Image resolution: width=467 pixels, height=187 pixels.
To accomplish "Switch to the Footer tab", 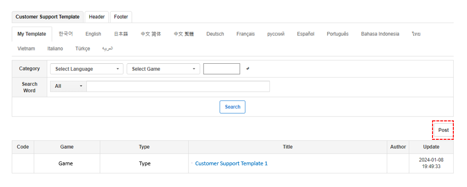I will coord(121,17).
